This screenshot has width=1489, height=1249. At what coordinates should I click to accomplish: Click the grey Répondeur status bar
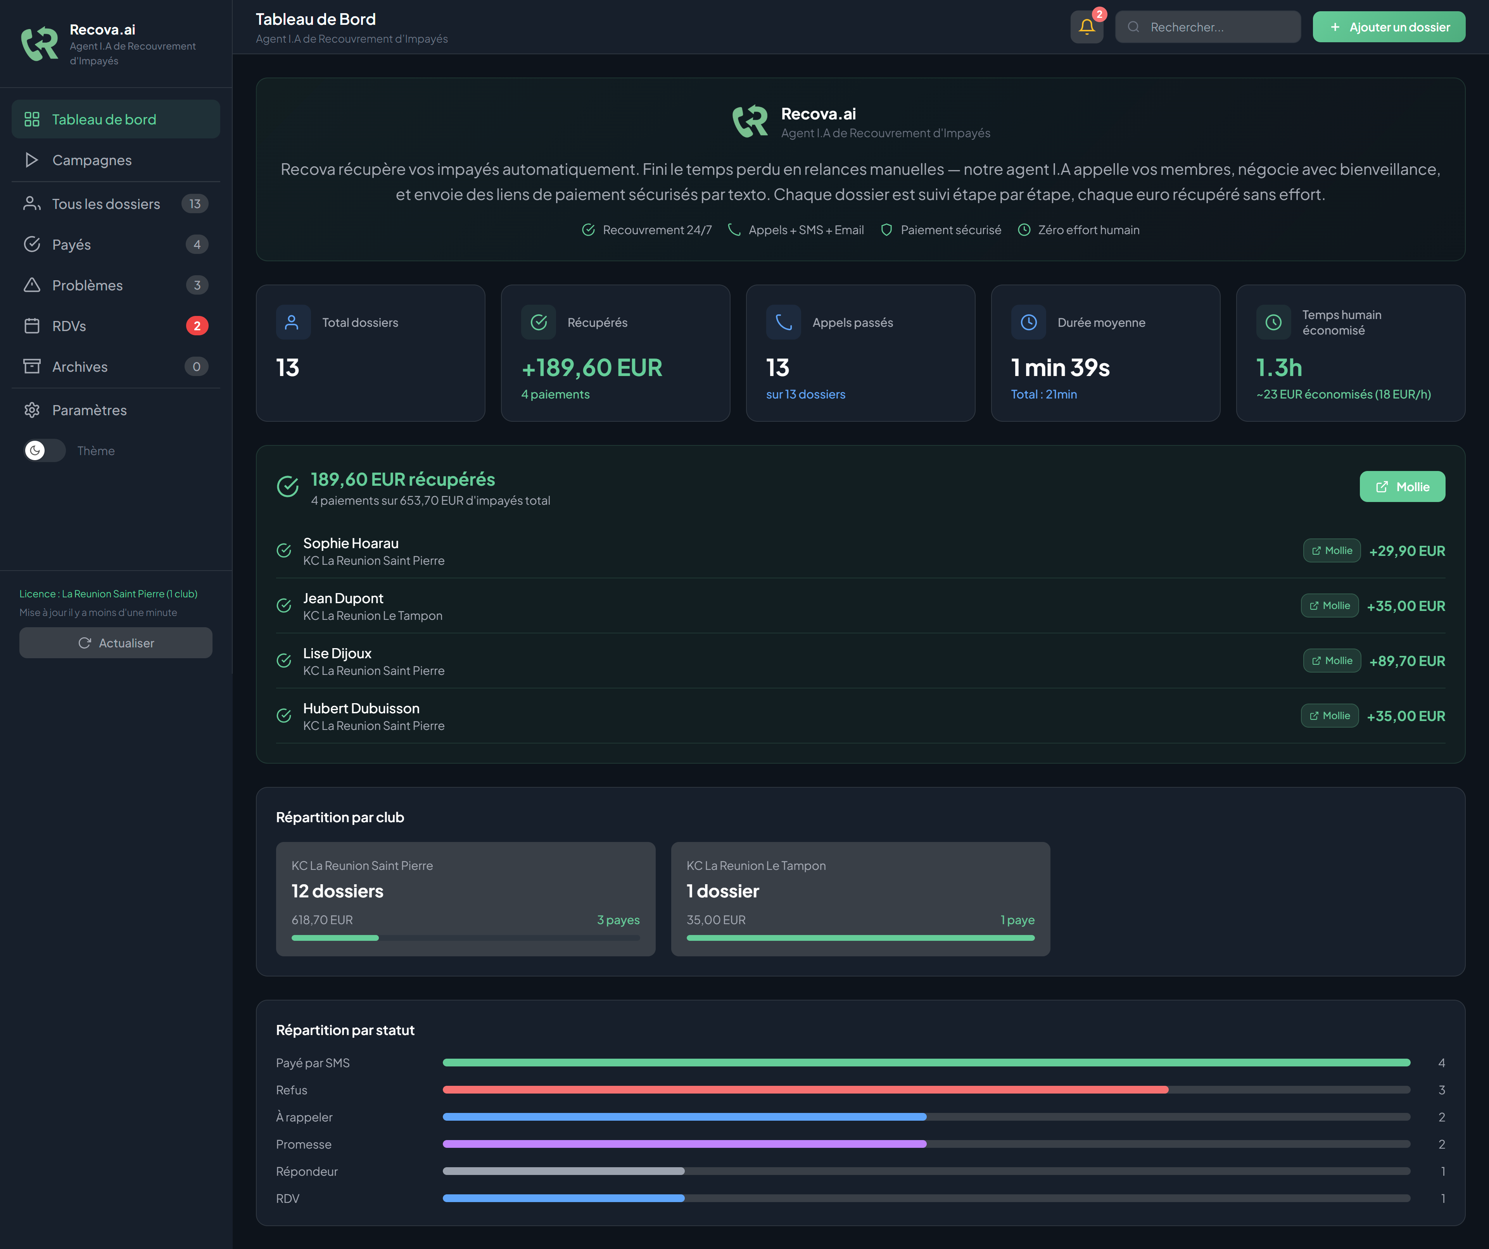[x=564, y=1171]
